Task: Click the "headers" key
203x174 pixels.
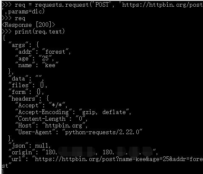Action: [23, 99]
